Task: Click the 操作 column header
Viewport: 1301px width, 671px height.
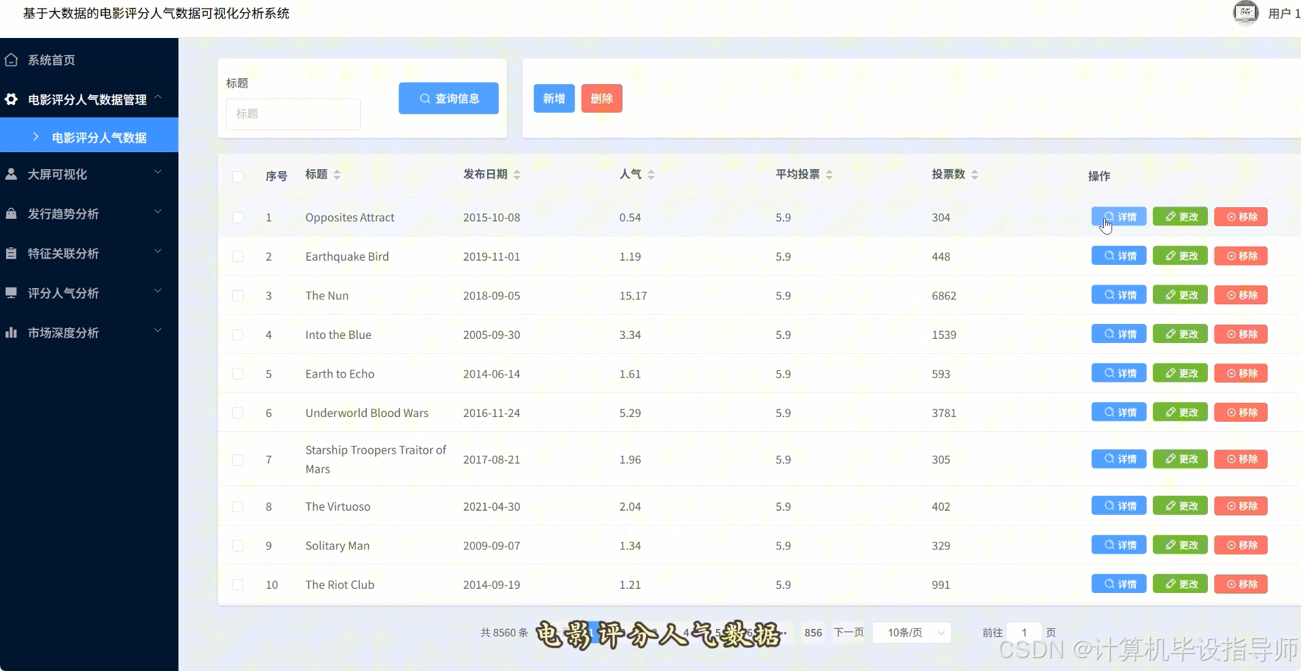Action: (1099, 176)
